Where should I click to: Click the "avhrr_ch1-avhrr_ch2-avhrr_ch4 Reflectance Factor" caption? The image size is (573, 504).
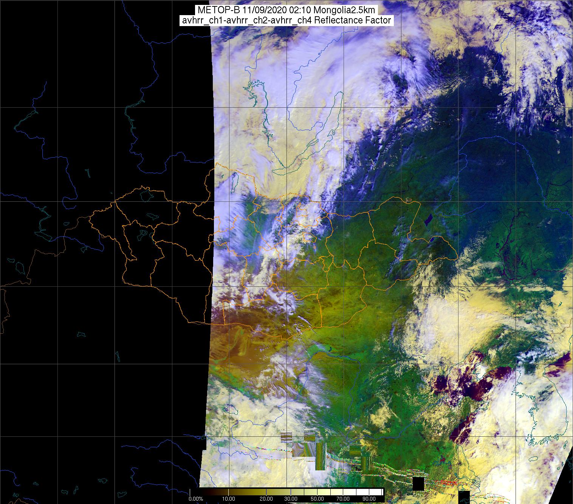(x=286, y=20)
